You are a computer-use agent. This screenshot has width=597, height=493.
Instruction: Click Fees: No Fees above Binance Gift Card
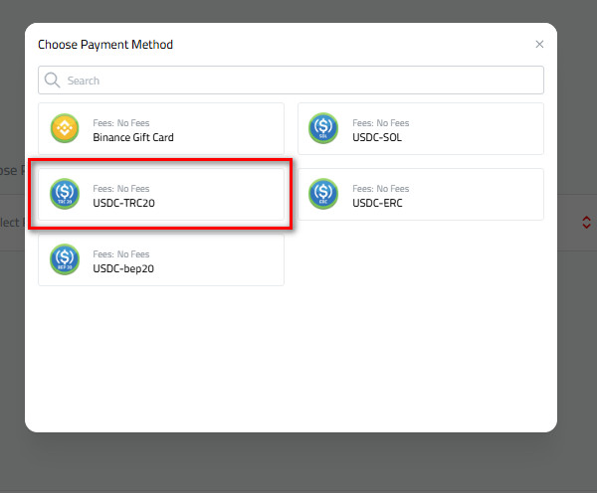pos(121,123)
